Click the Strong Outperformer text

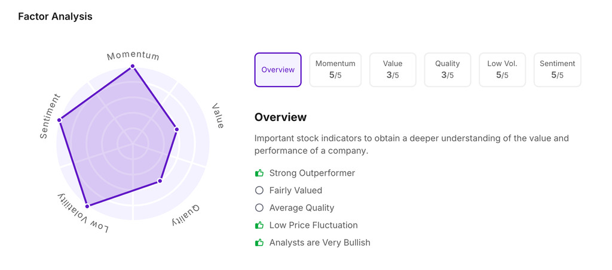tap(312, 173)
